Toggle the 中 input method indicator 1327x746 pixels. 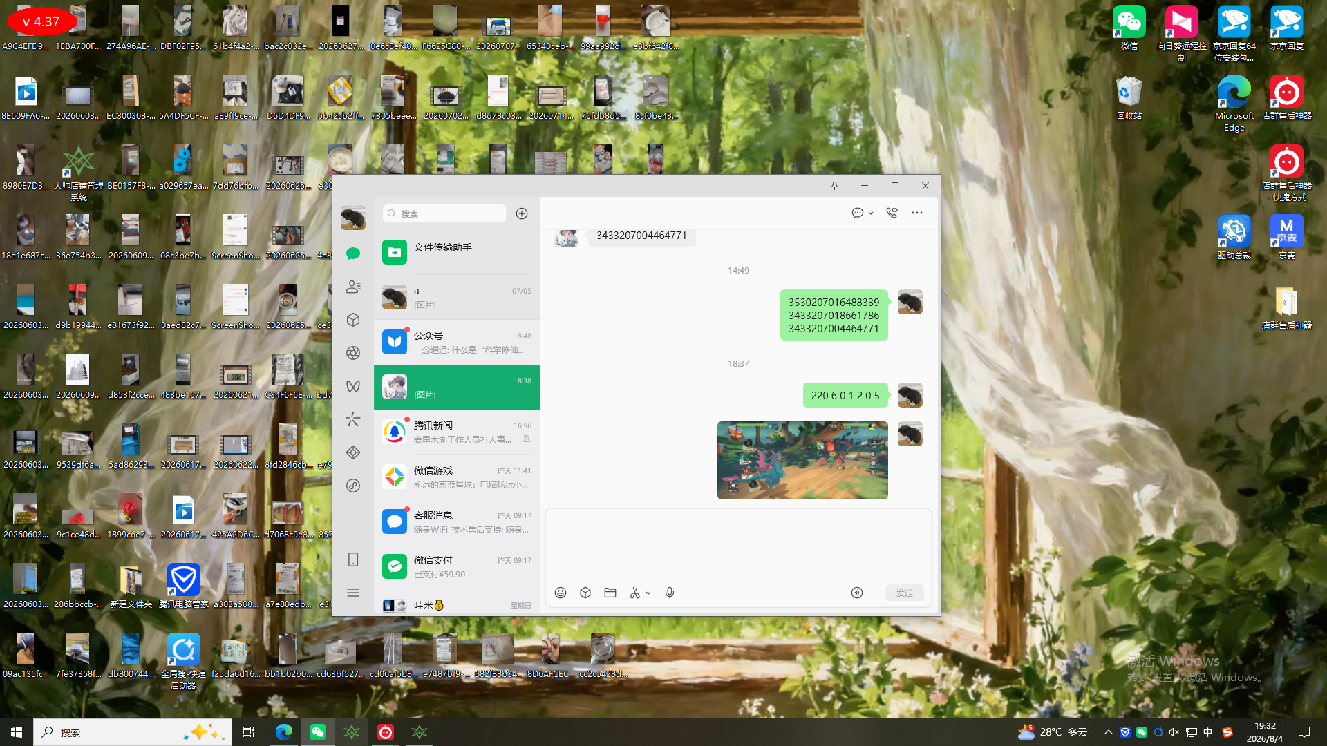(1208, 732)
